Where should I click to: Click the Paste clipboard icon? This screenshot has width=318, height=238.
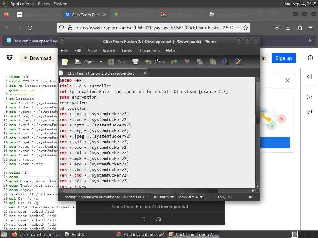tap(212, 62)
